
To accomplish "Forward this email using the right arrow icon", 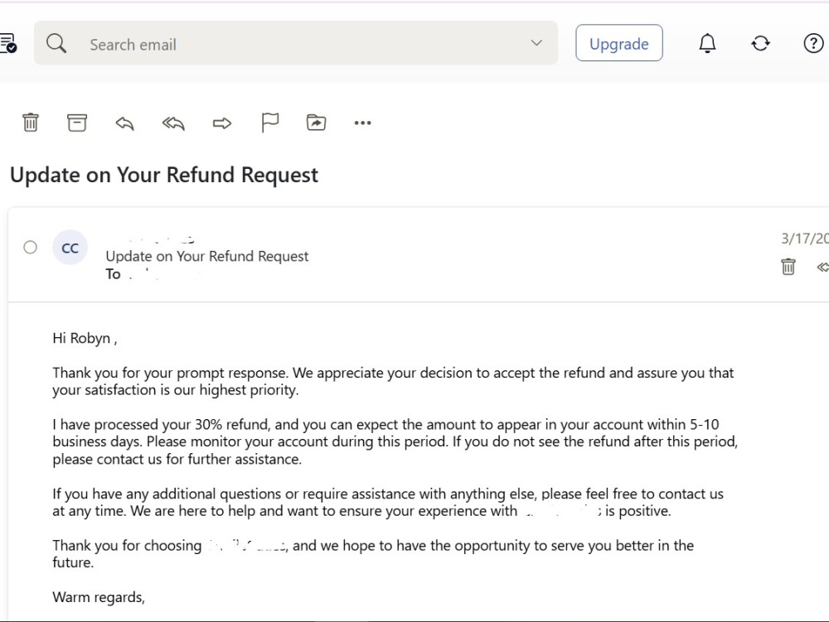I will (222, 123).
